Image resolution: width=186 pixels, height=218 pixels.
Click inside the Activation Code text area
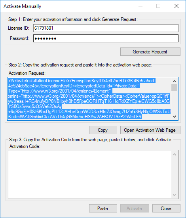tap(90, 174)
